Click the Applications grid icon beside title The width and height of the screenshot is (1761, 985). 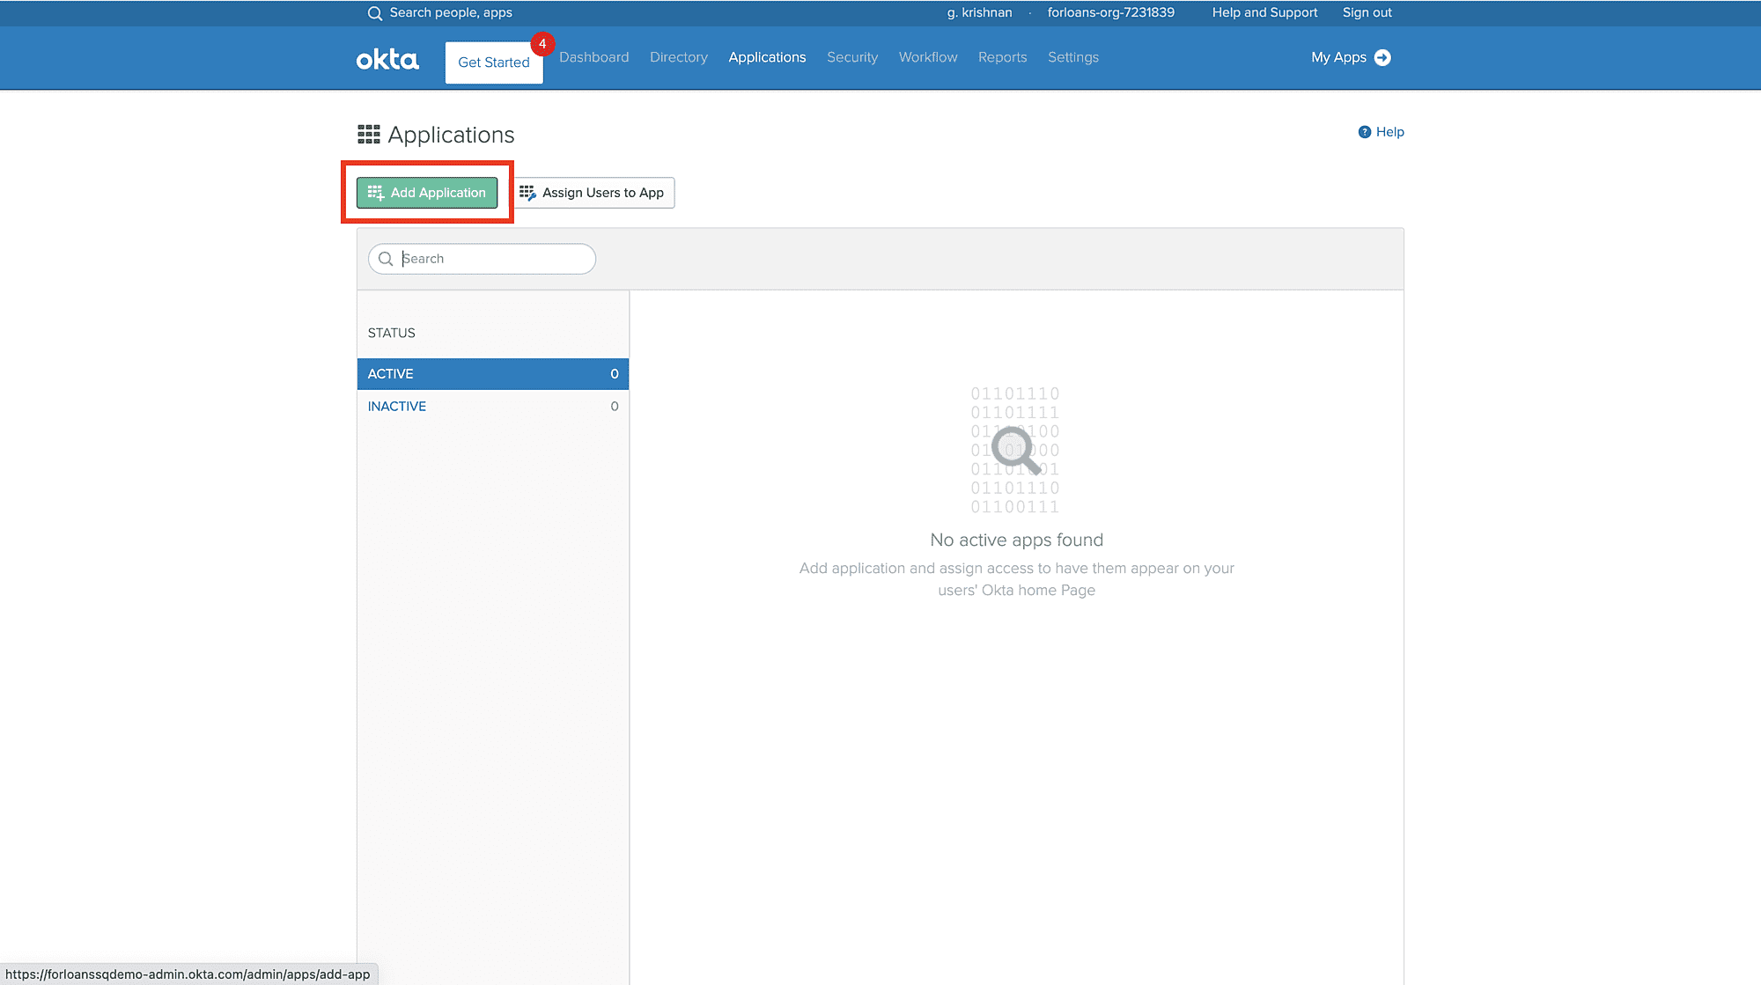point(369,135)
